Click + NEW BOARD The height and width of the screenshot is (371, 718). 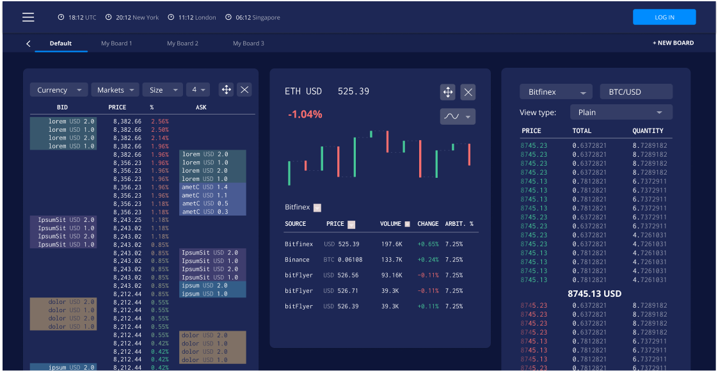click(673, 43)
